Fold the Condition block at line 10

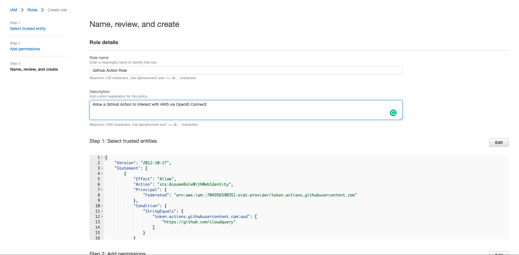(x=102, y=206)
